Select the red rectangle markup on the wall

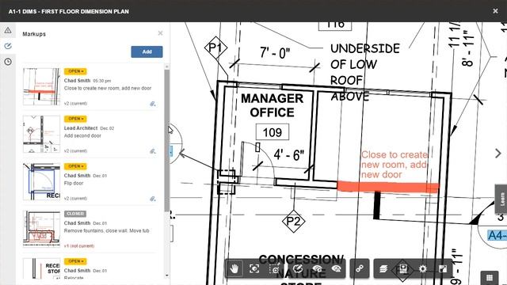pyautogui.click(x=388, y=187)
